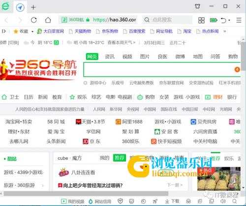Click the 收藏 favorites star

[16, 31]
